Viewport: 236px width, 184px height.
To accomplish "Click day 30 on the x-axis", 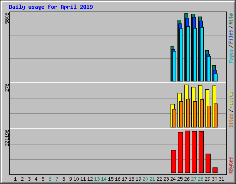I will 214,179.
